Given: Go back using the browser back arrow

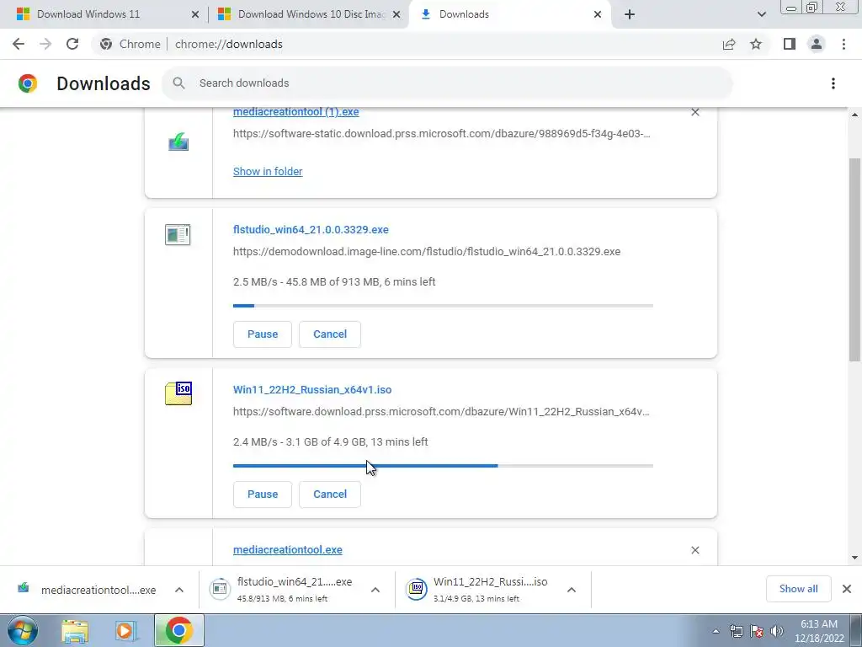Looking at the screenshot, I should [x=19, y=44].
